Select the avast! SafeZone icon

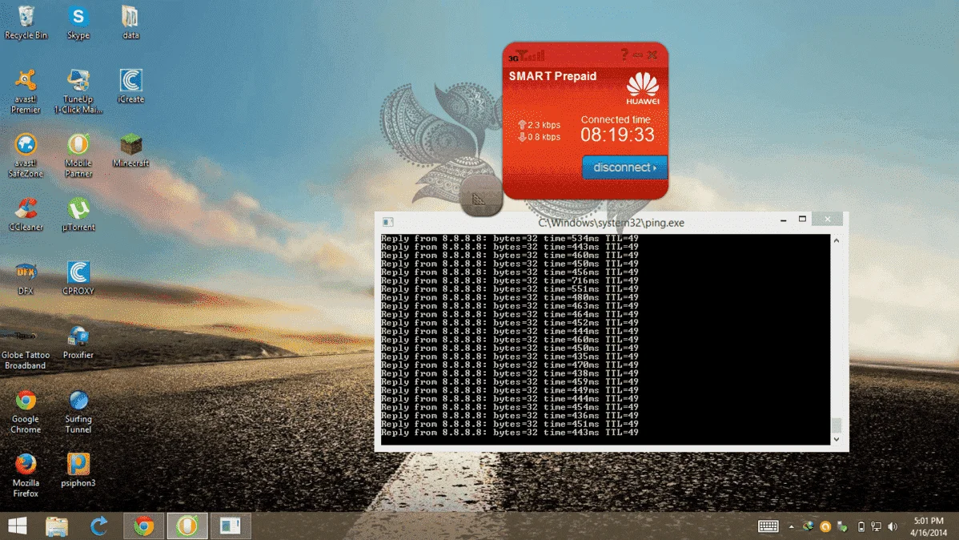pyautogui.click(x=26, y=155)
